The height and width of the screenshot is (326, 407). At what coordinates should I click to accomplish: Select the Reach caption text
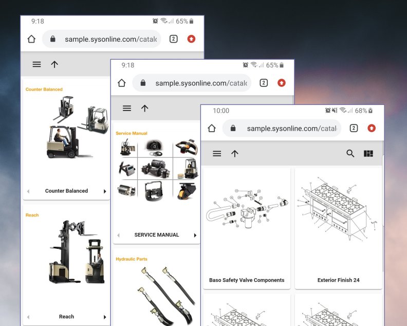click(x=66, y=317)
